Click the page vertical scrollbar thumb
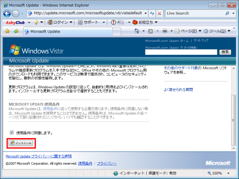This screenshot has width=239, height=179. 234,120
